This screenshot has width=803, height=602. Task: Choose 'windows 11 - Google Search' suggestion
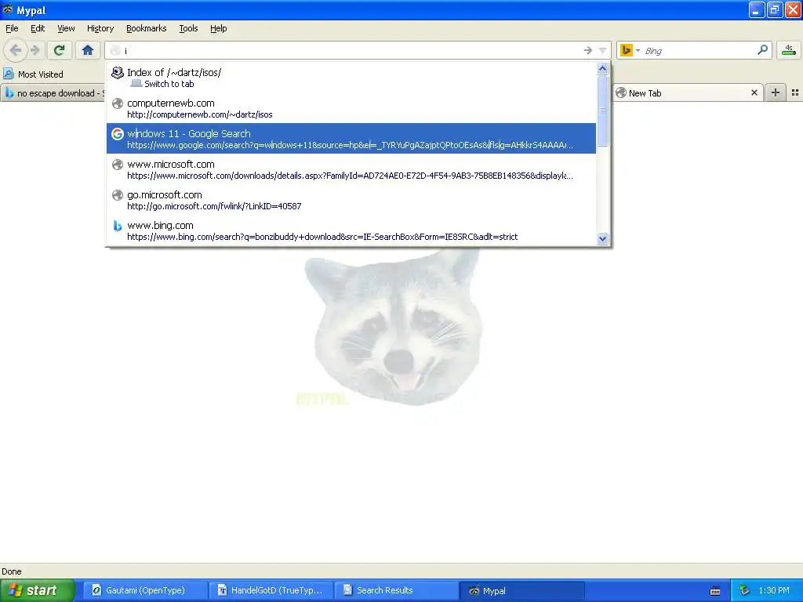(351, 138)
